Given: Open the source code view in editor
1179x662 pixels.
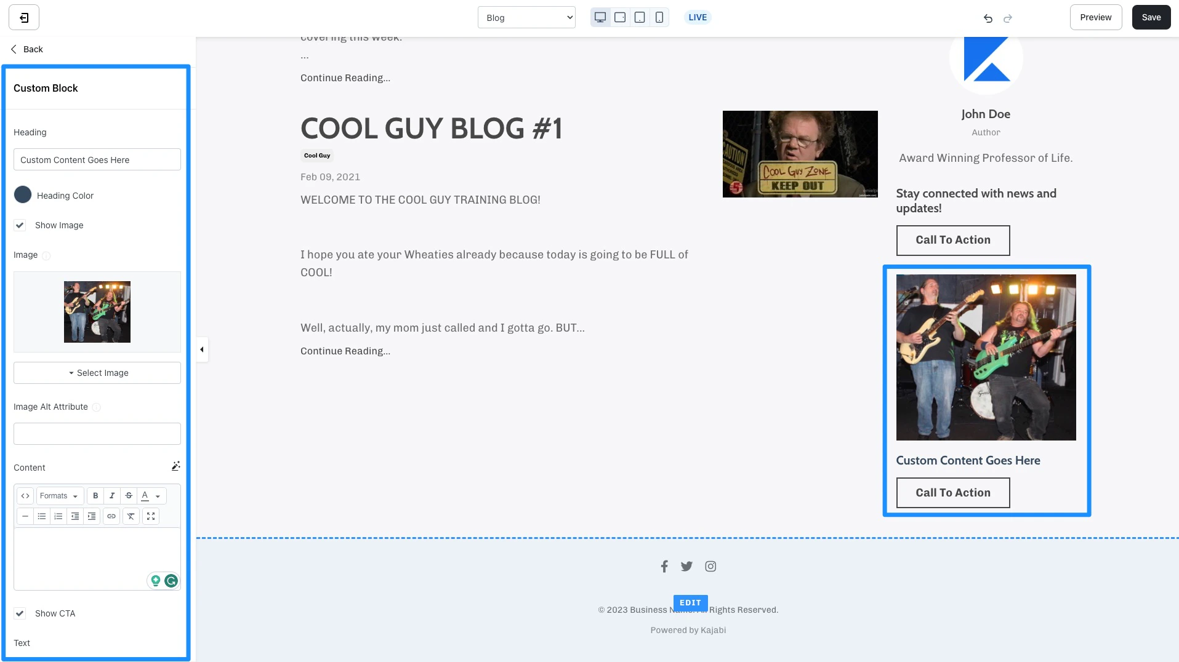Looking at the screenshot, I should pyautogui.click(x=26, y=496).
